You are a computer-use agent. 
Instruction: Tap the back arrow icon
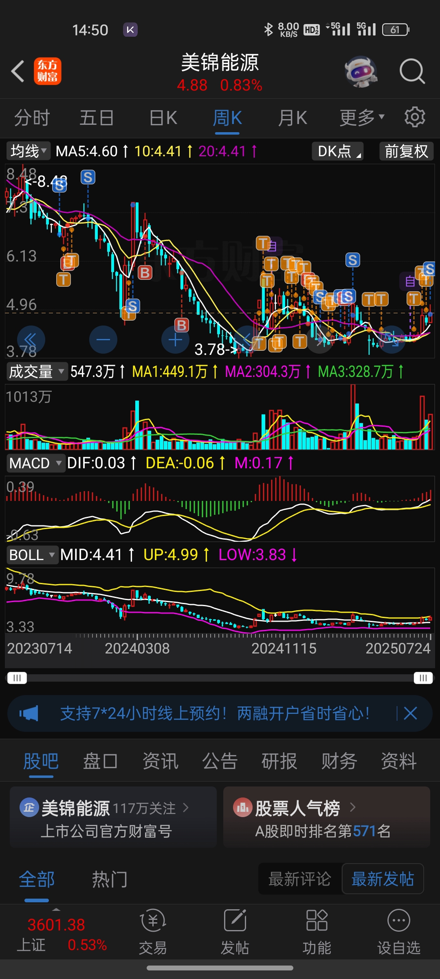18,71
